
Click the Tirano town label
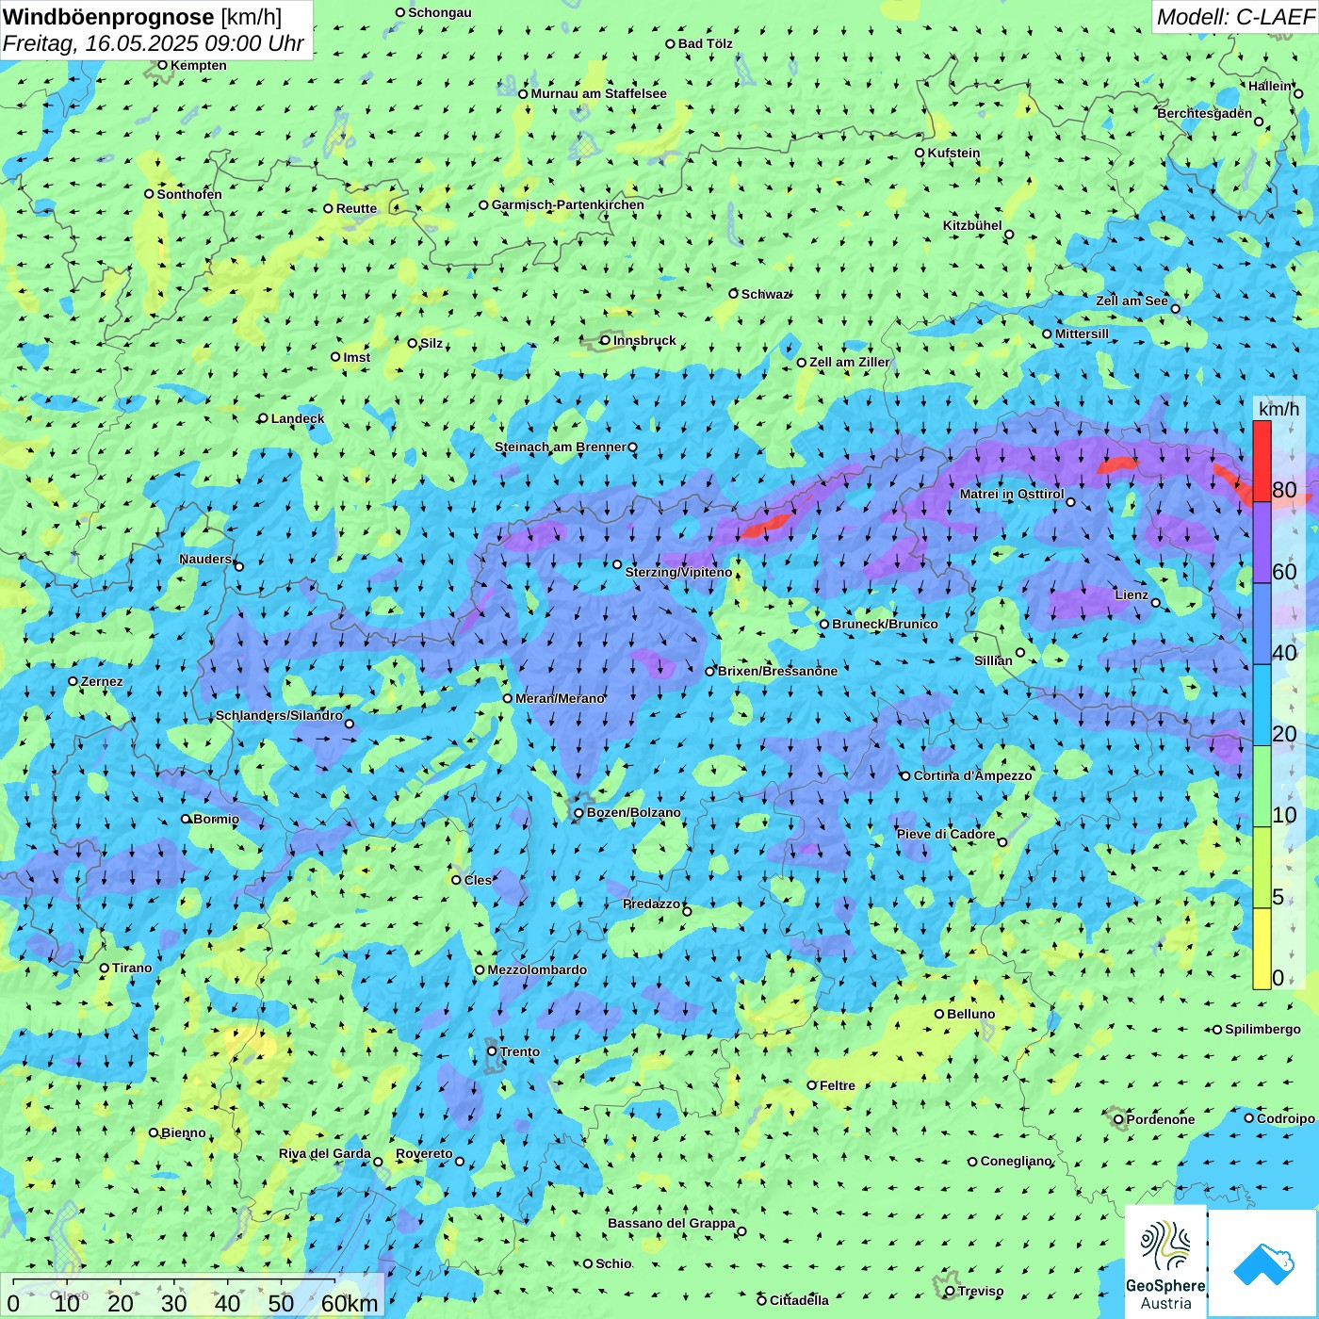tap(132, 968)
